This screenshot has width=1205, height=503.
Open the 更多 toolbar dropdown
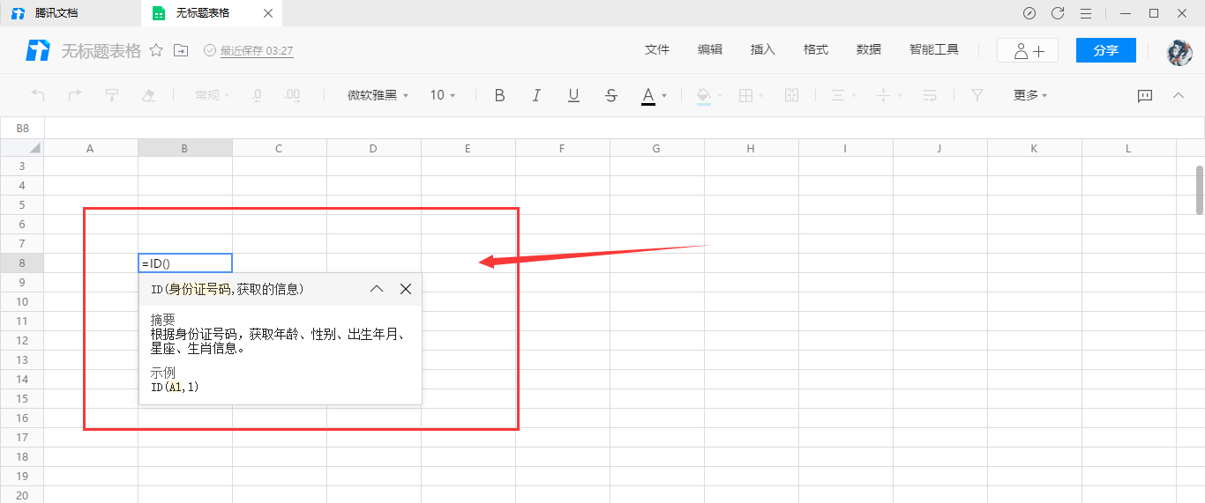tap(1030, 95)
